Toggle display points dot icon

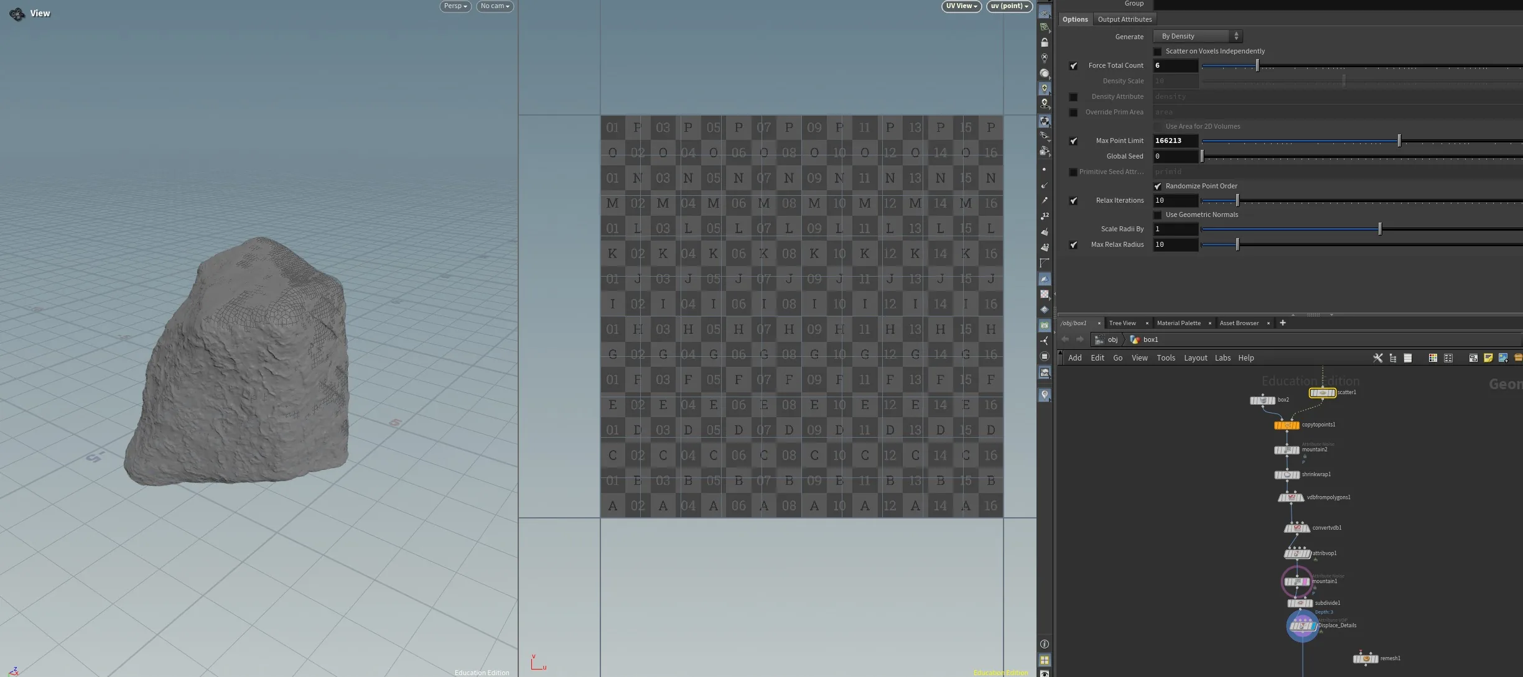pos(1045,169)
